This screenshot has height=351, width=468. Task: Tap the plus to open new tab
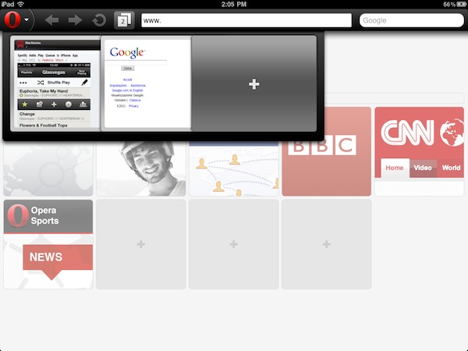(x=253, y=84)
